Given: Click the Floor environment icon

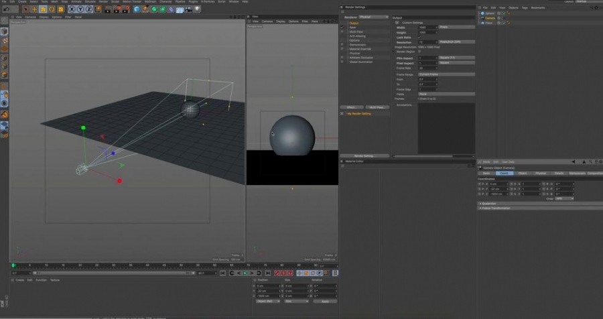Looking at the screenshot, I should tap(180, 9).
